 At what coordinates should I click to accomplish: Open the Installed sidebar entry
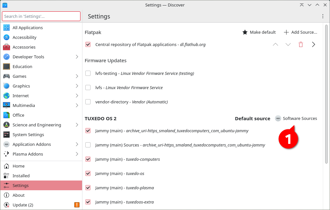[41, 176]
